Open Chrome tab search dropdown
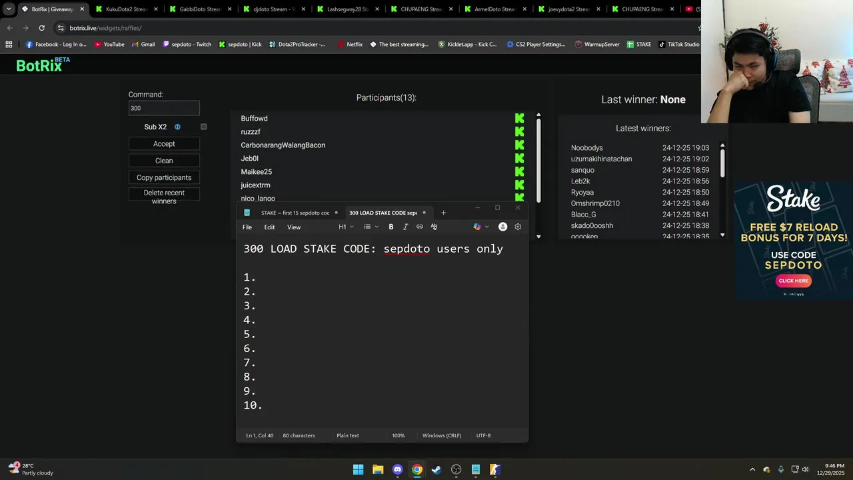Image resolution: width=853 pixels, height=480 pixels. 9,9
